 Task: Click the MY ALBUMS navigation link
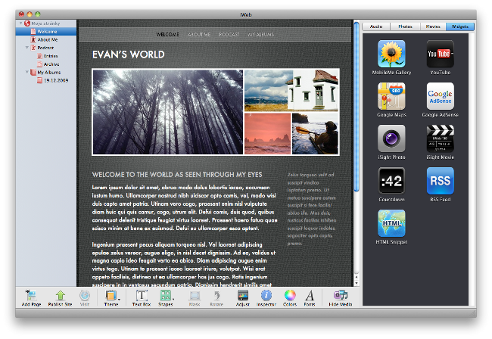[260, 35]
